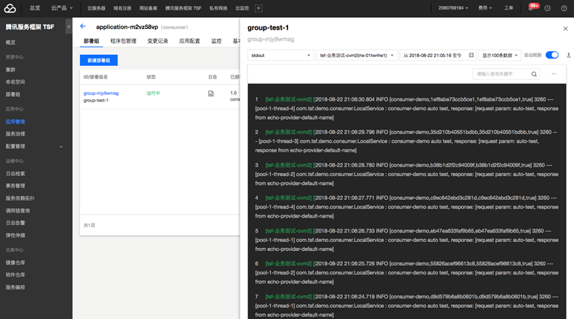The image size is (574, 319).
Task: Click the keyword search input field
Action: click(x=501, y=74)
